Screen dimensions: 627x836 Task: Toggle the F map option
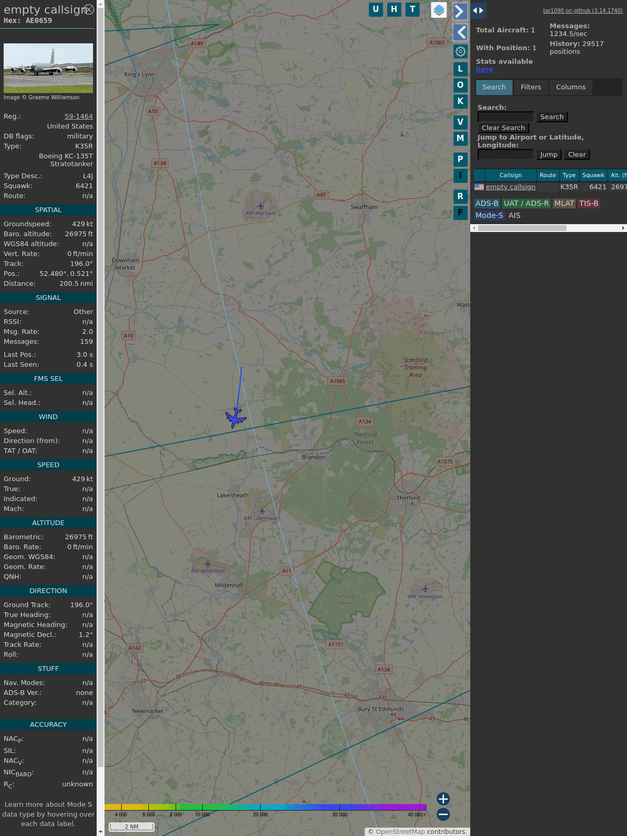(460, 213)
